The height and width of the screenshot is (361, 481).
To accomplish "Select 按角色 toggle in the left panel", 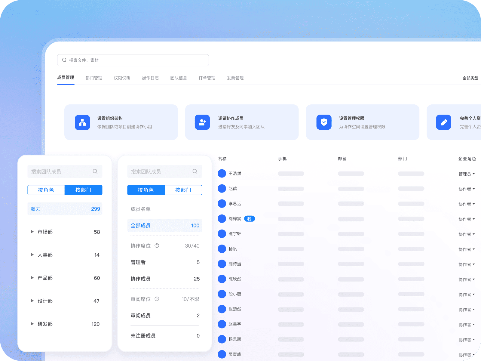I will (46, 190).
